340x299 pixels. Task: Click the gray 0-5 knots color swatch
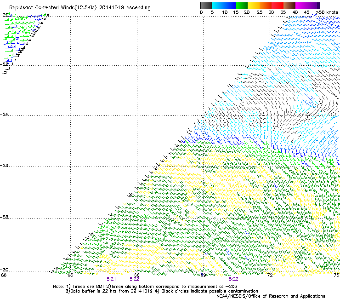(x=206, y=6)
